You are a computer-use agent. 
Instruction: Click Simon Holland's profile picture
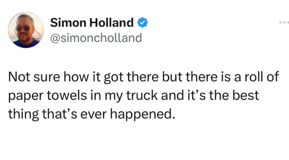[26, 30]
